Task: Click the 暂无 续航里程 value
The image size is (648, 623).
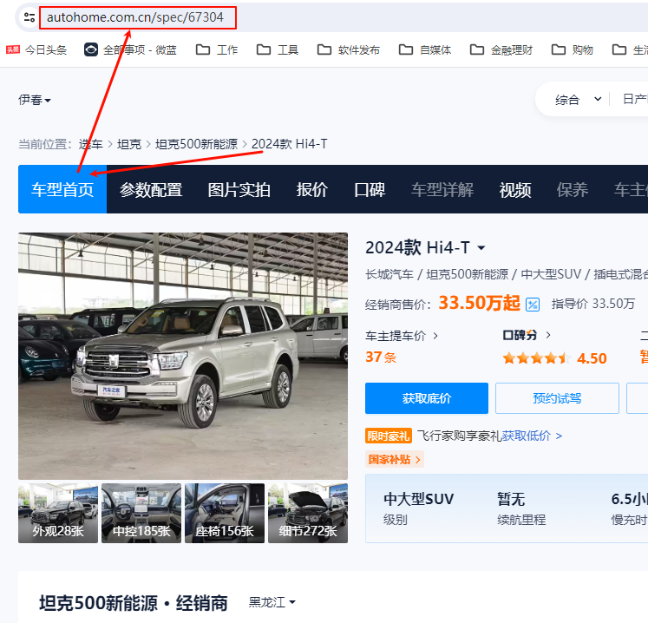Action: tap(511, 499)
